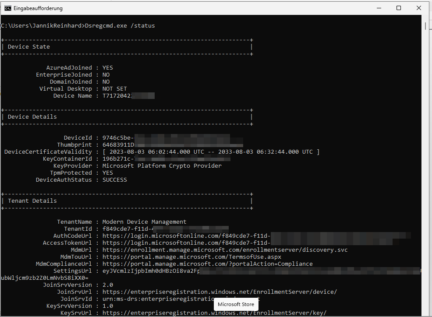Screen dimensions: 432x317
Task: Click the Device State section header
Action: pyautogui.click(x=29, y=47)
